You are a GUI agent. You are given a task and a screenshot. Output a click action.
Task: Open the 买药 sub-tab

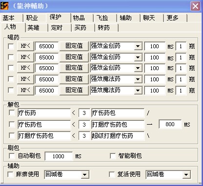83,28
